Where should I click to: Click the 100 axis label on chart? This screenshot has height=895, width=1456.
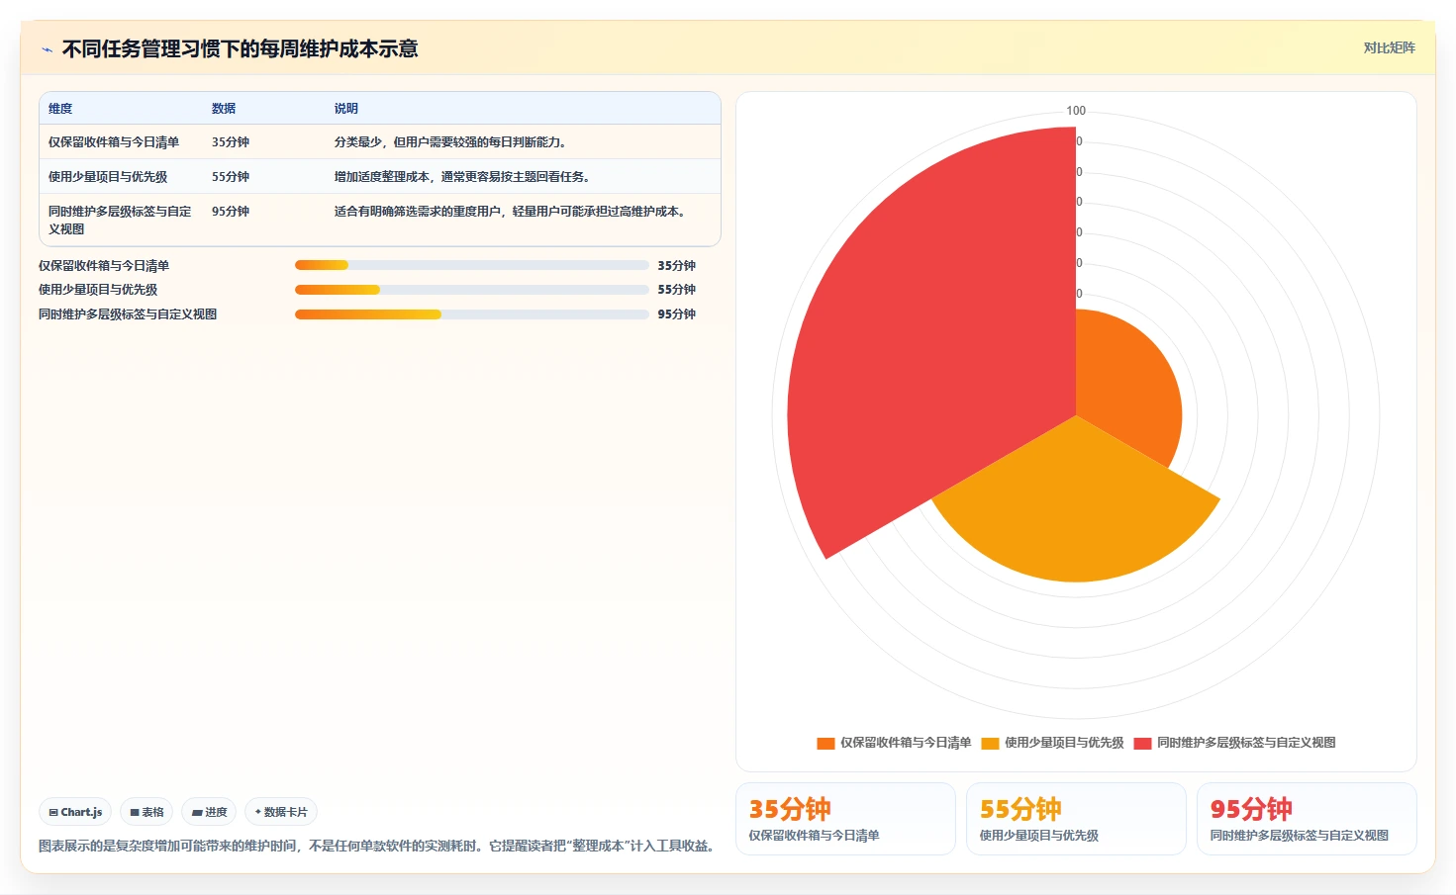1076,111
